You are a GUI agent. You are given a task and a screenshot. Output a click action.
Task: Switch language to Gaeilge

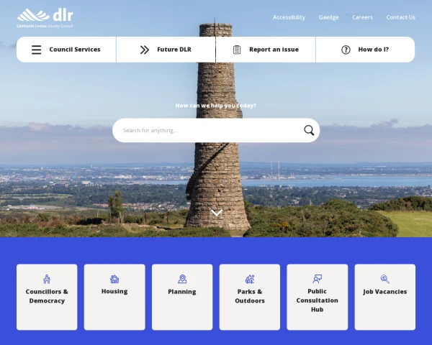tap(328, 17)
